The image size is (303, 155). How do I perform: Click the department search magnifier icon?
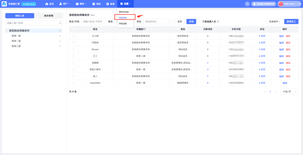pos(60,23)
